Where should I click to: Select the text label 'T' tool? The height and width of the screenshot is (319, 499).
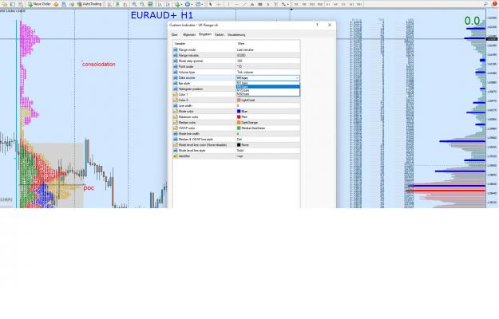[276, 4]
